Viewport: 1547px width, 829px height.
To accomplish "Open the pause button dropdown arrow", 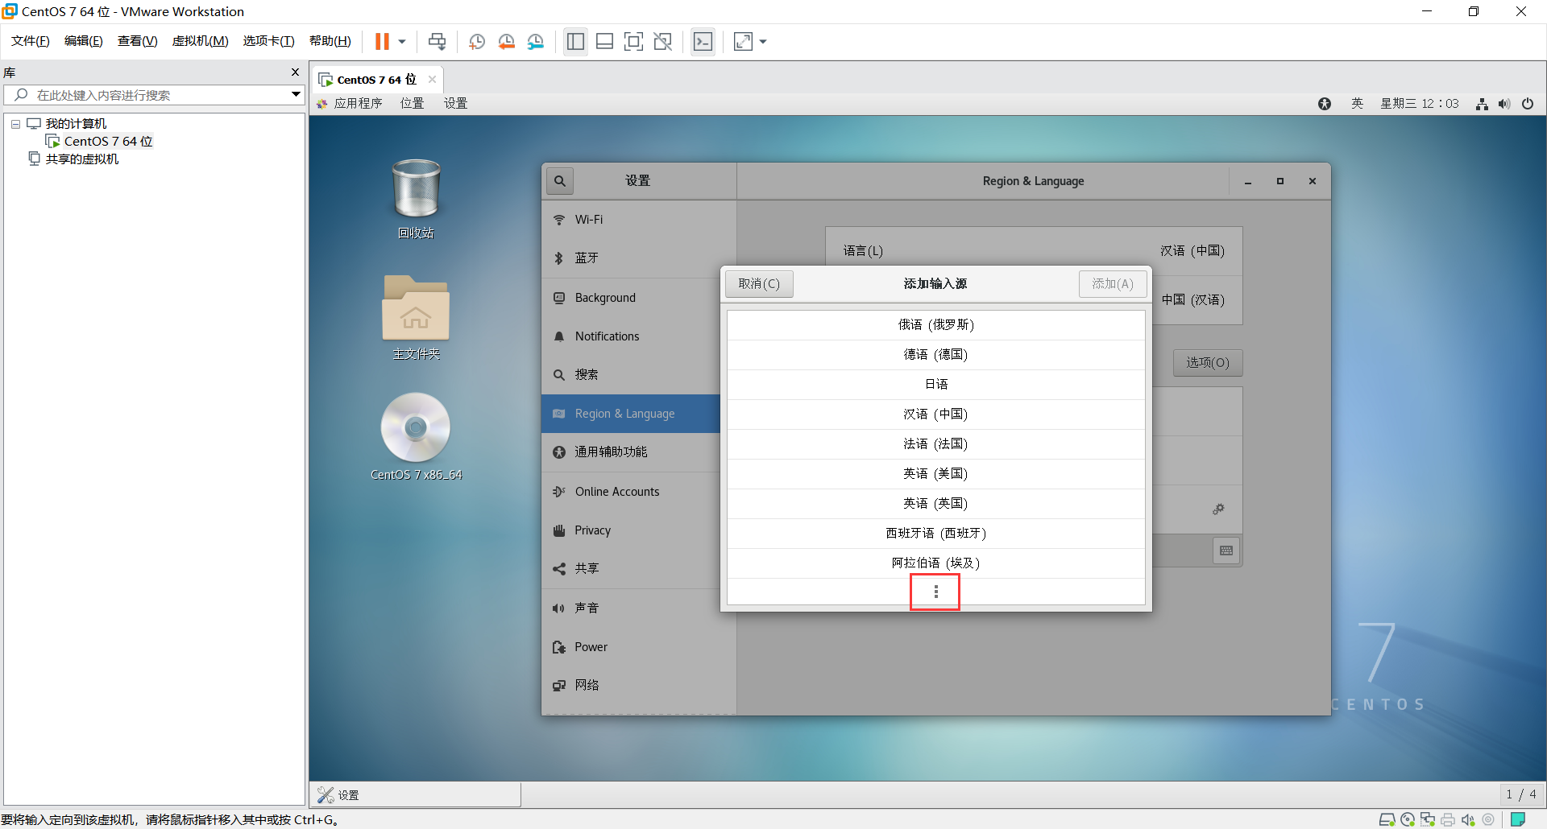I will click(401, 42).
